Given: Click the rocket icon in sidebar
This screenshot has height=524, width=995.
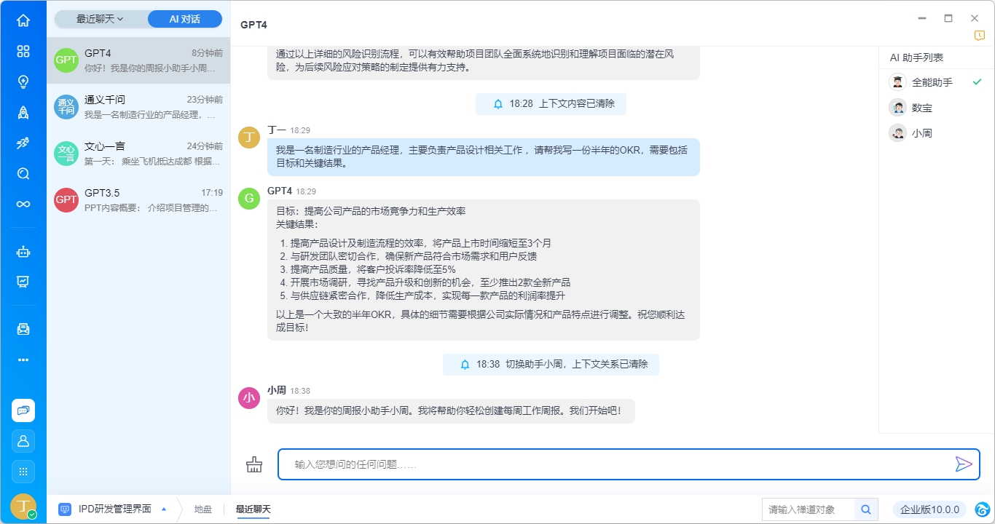Looking at the screenshot, I should 23,112.
